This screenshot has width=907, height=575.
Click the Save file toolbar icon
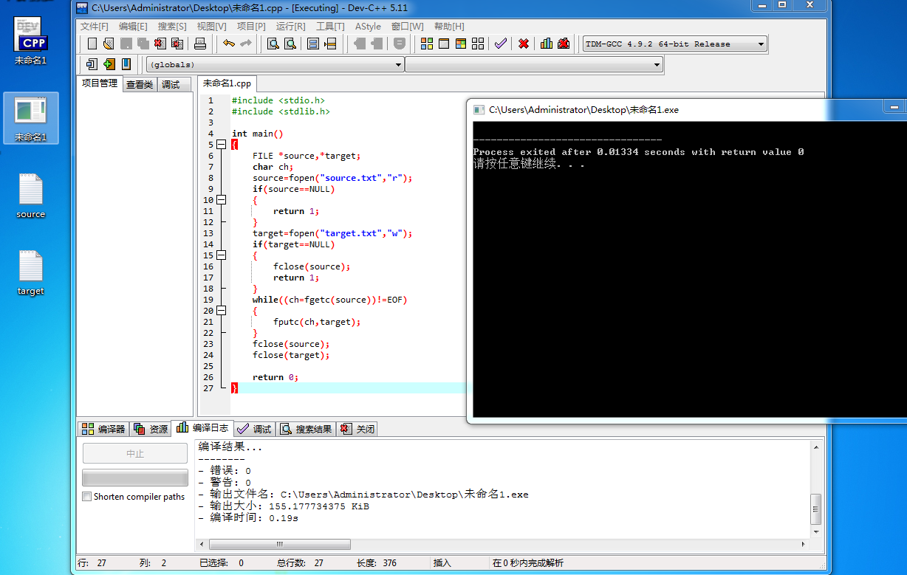(x=126, y=44)
